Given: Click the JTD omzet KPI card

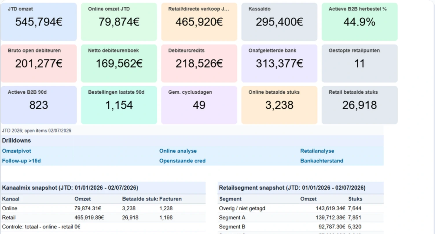Looking at the screenshot, I should point(39,22).
